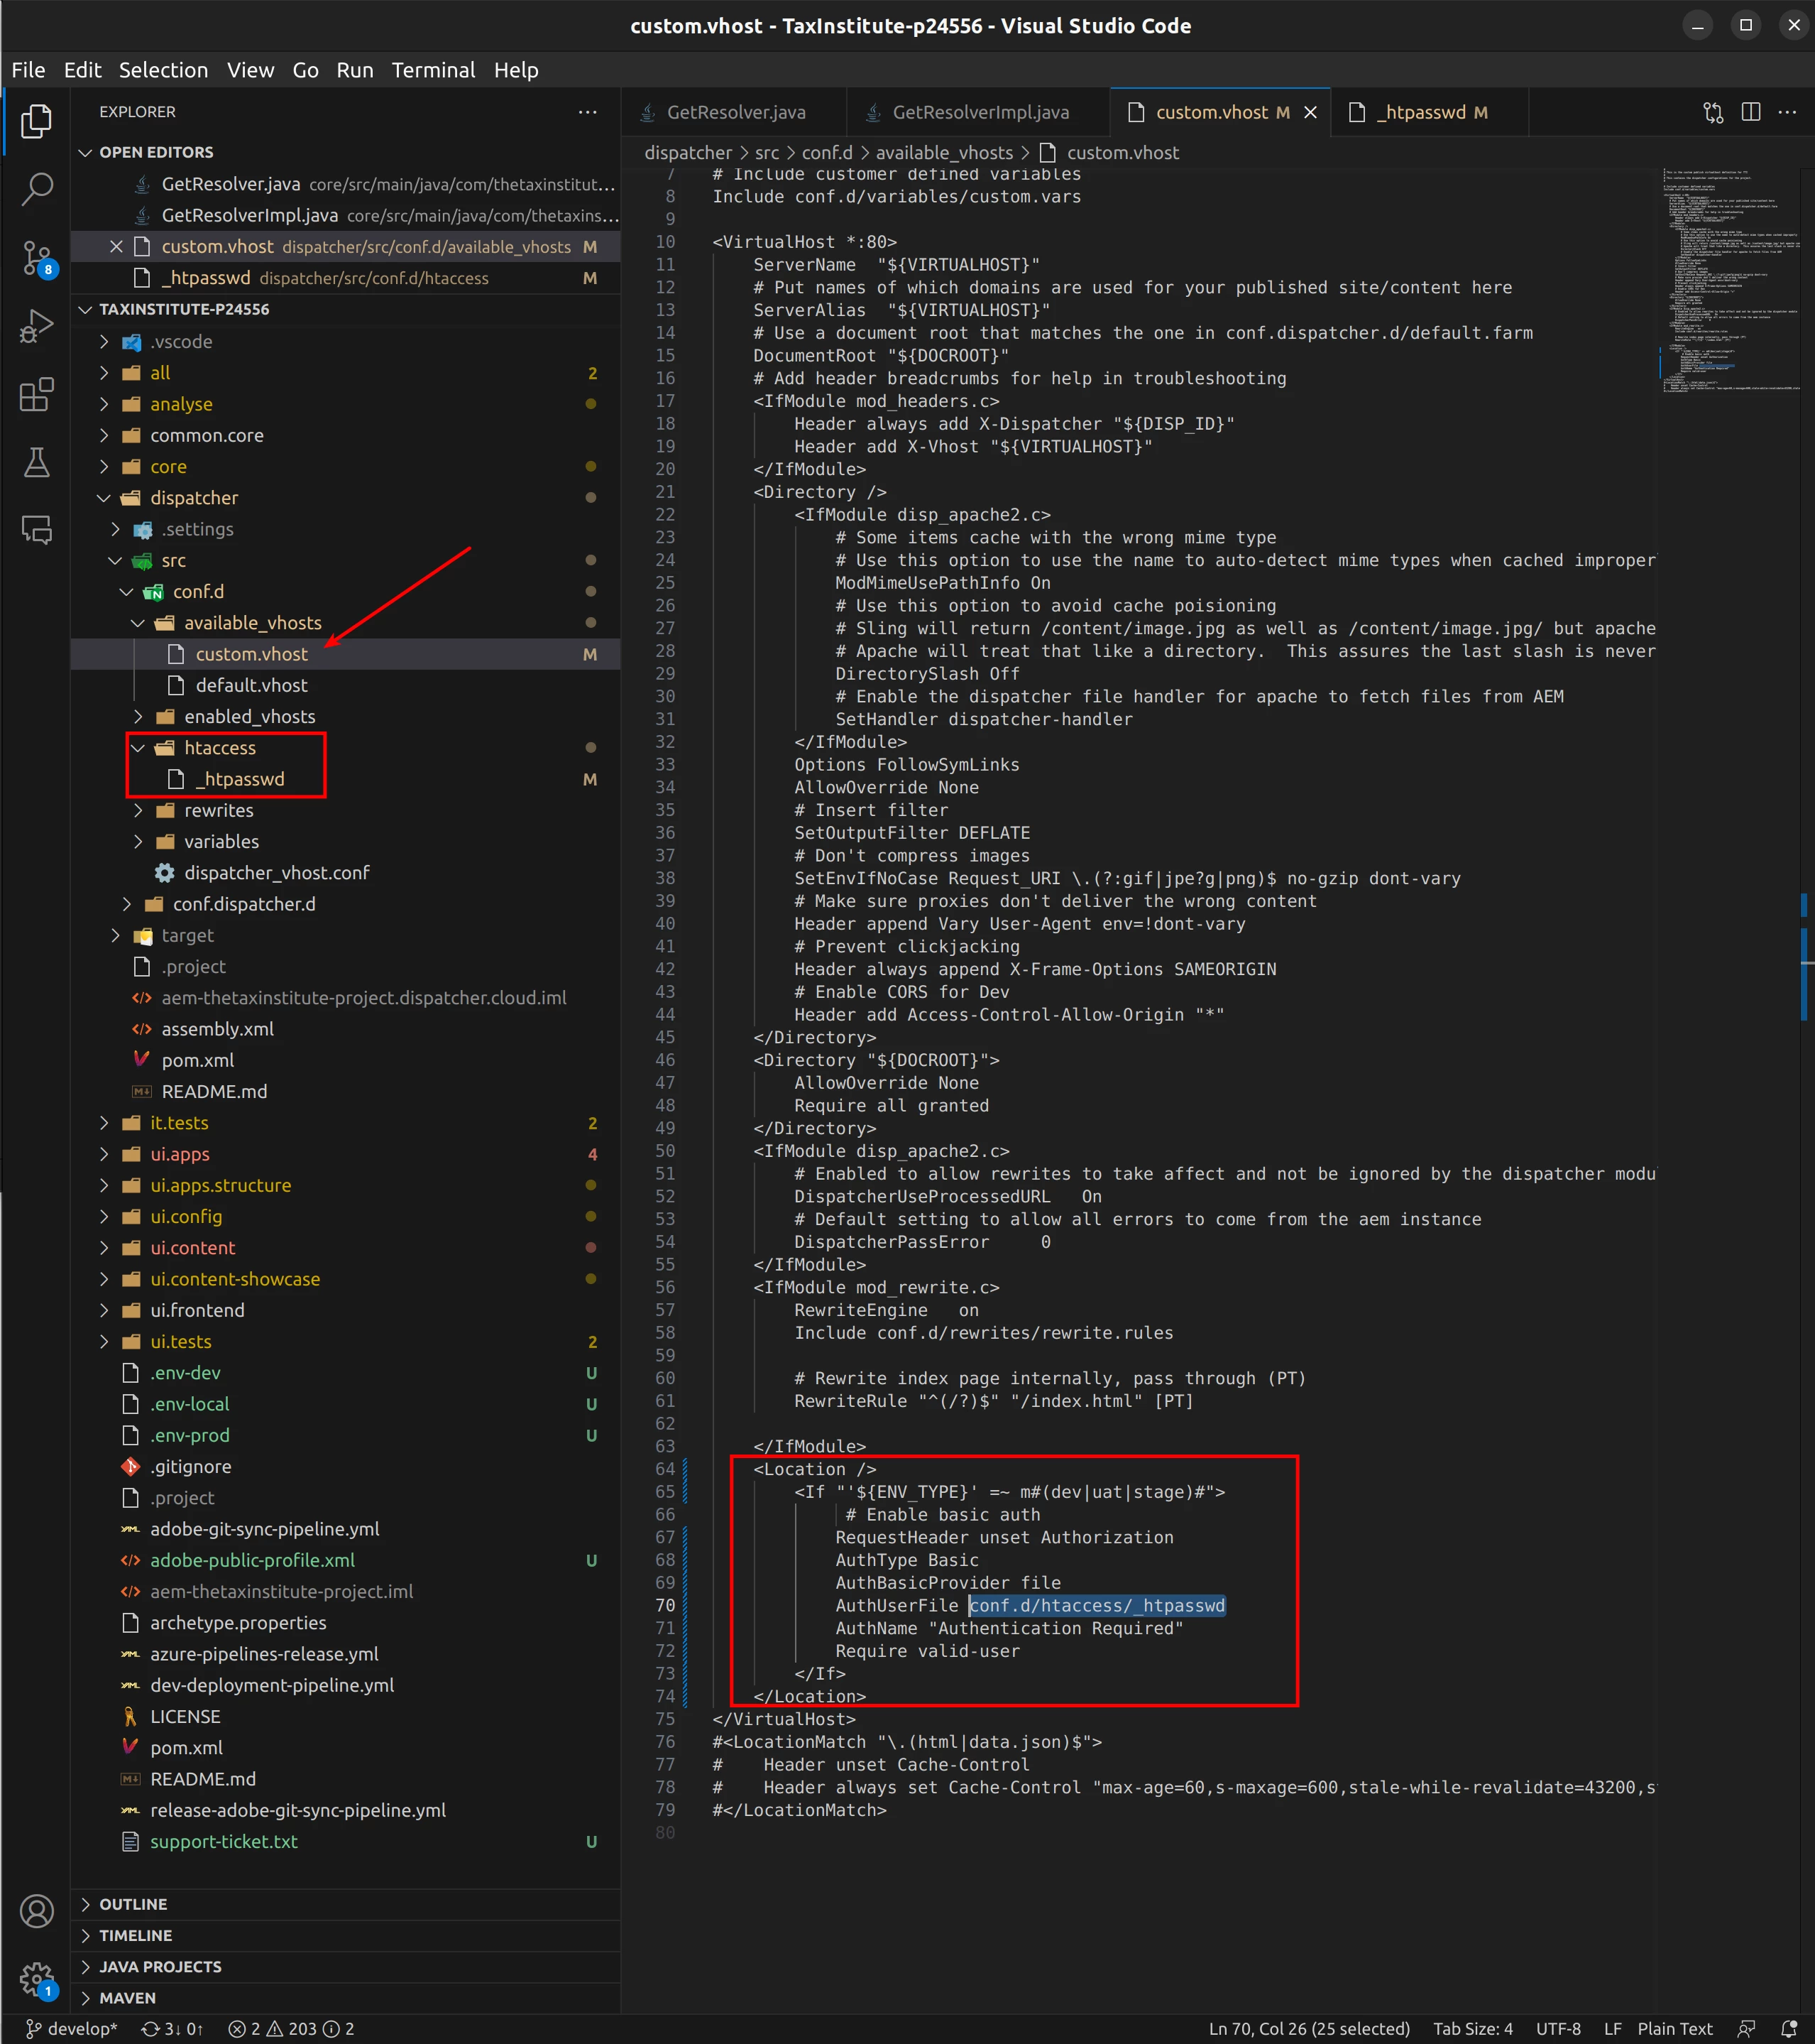Open the Search view in activity bar
The height and width of the screenshot is (2044, 1815).
pyautogui.click(x=37, y=188)
